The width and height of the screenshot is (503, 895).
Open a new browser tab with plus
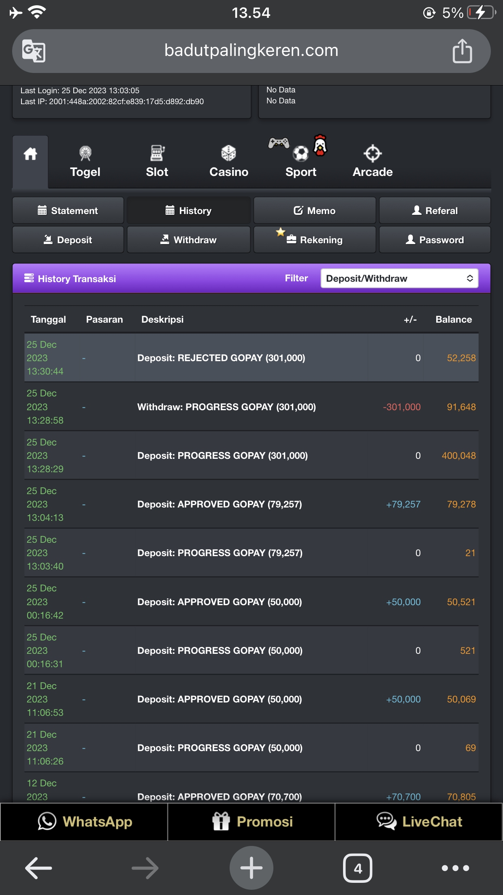pos(251,868)
